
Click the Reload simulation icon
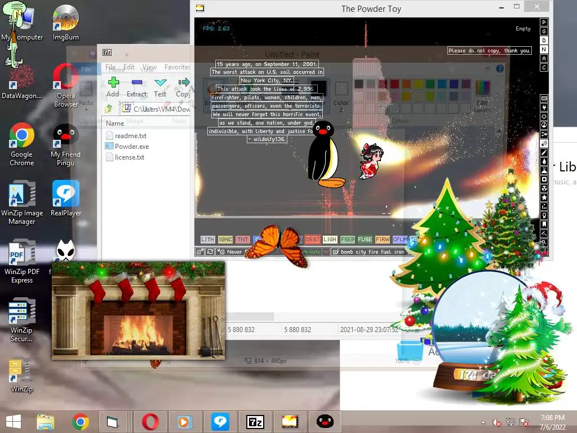(x=210, y=252)
